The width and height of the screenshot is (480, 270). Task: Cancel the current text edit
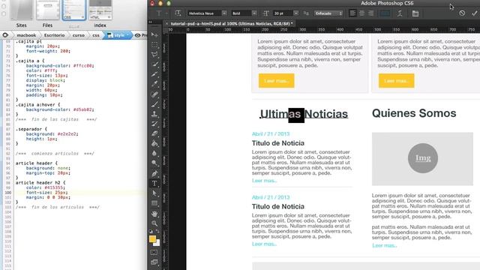click(x=462, y=13)
